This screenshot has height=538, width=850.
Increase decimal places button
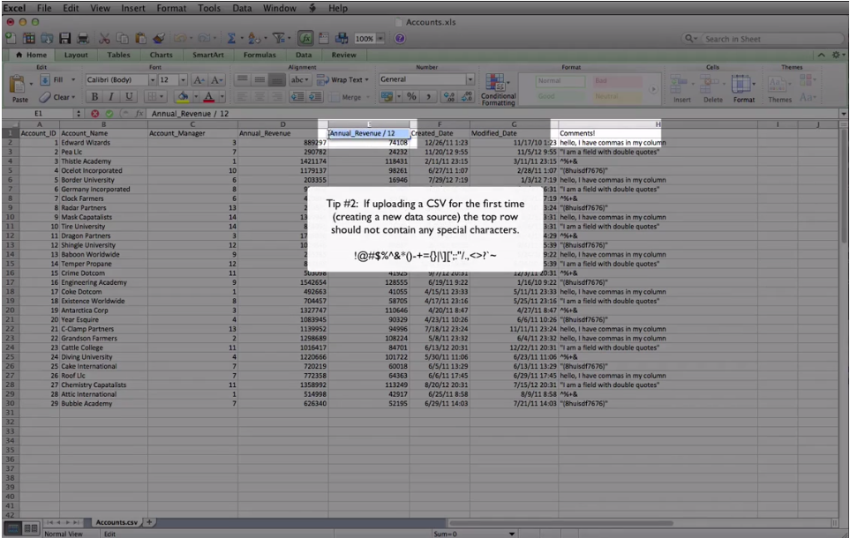click(449, 96)
